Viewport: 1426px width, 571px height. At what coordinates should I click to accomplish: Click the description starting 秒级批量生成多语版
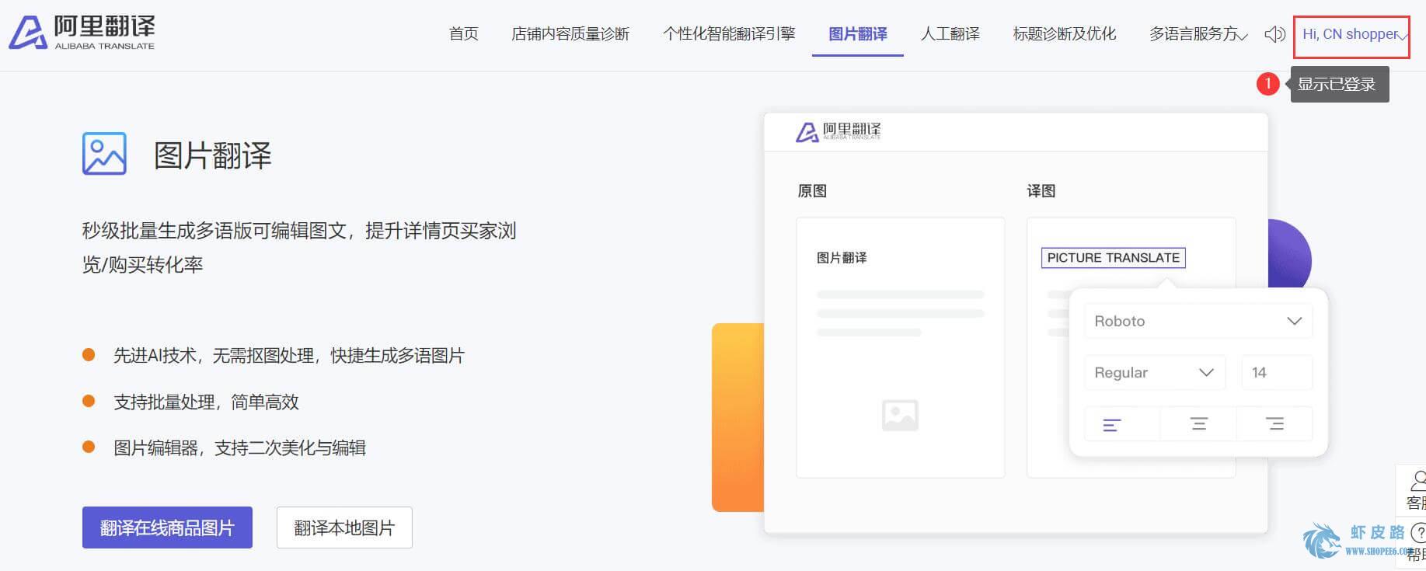[x=299, y=247]
